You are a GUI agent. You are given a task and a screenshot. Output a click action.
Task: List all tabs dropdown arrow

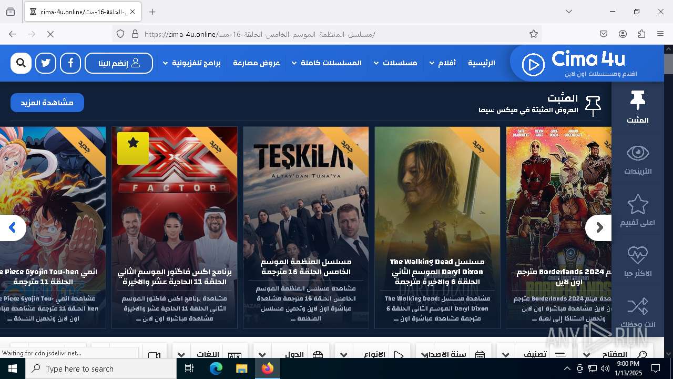(x=569, y=12)
